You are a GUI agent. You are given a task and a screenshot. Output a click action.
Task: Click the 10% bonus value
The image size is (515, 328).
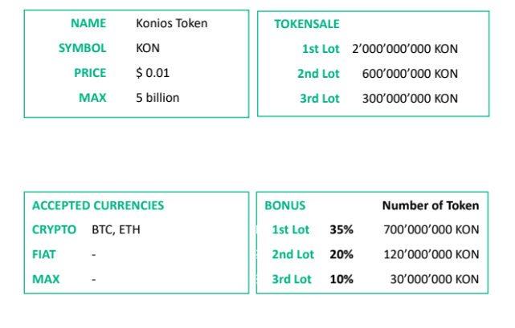coord(341,279)
